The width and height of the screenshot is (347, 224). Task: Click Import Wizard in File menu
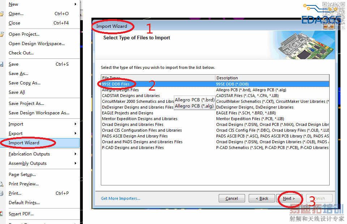[x=40, y=143]
